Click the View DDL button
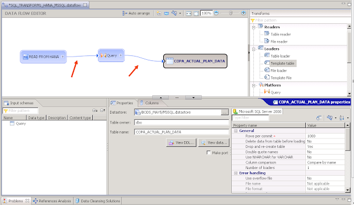This screenshot has width=354, height=205. [181, 142]
